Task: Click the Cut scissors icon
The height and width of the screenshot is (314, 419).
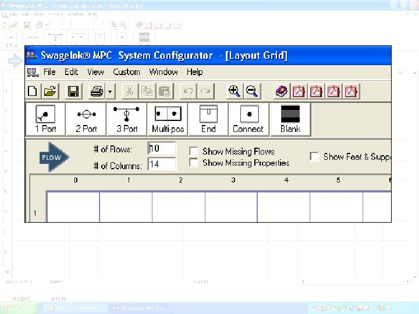Action: click(130, 91)
